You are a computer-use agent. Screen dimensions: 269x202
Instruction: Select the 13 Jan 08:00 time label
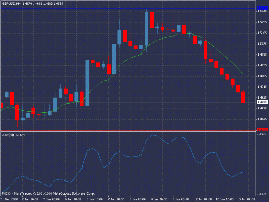coord(246,199)
